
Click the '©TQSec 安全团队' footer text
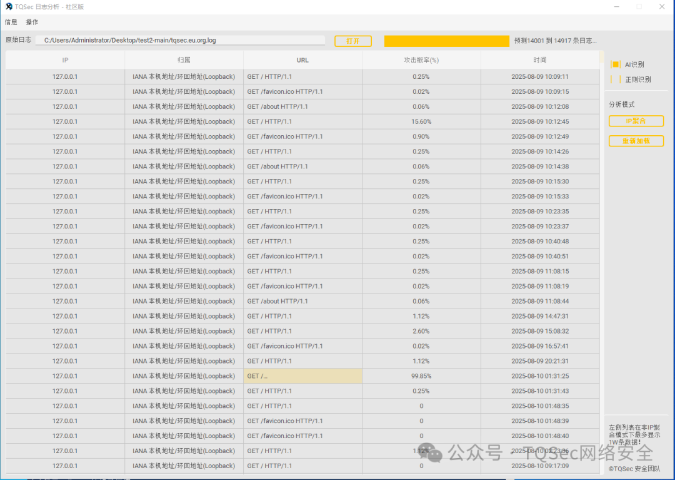pyautogui.click(x=634, y=469)
